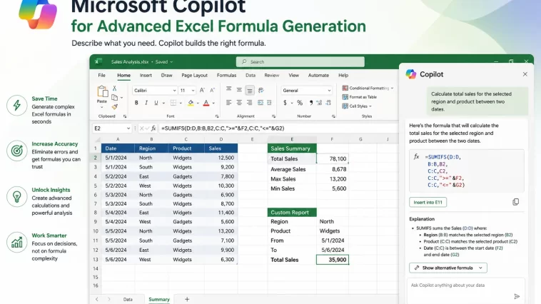Switch to the Review ribbon tab
Viewport: 541px width, 304px height.
[x=271, y=75]
